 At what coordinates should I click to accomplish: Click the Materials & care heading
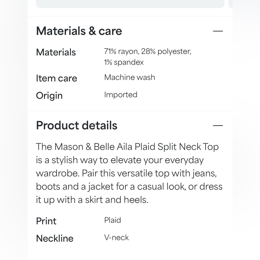point(79,31)
